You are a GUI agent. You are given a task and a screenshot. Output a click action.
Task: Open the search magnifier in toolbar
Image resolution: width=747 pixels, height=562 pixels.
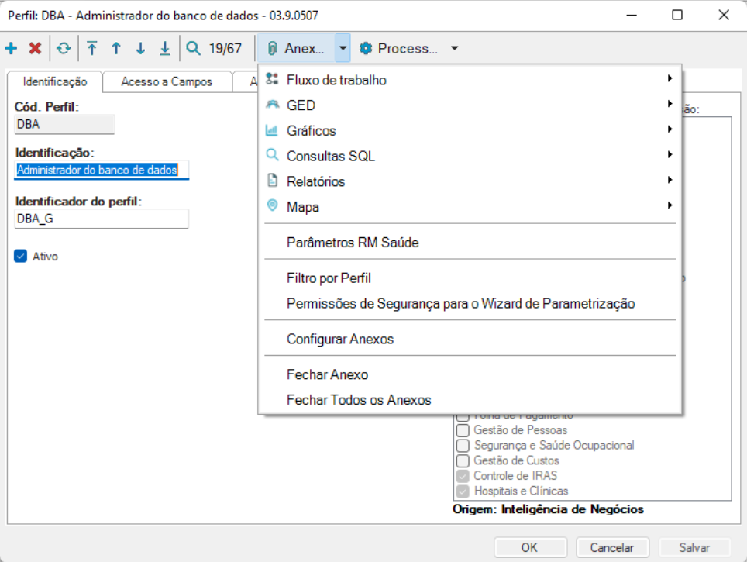pyautogui.click(x=193, y=48)
